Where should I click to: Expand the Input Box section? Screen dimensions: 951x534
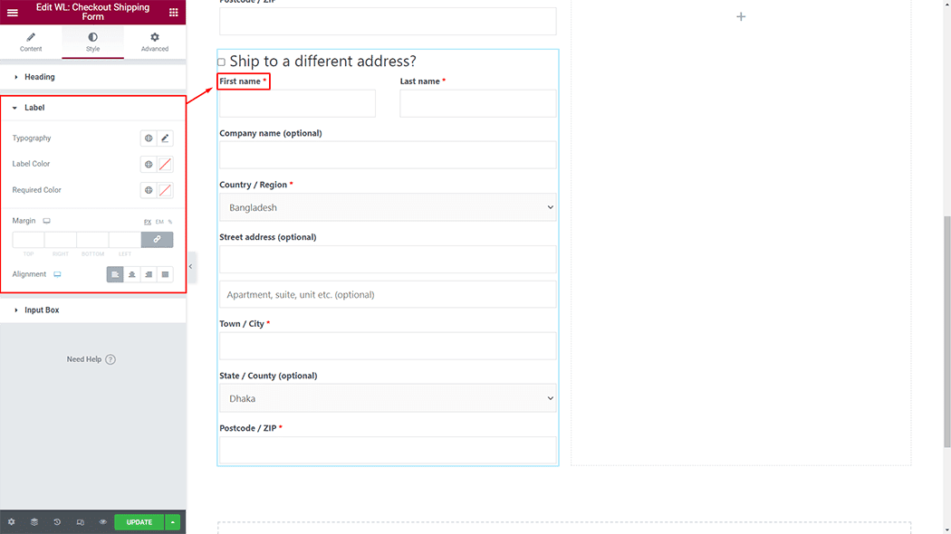(42, 310)
